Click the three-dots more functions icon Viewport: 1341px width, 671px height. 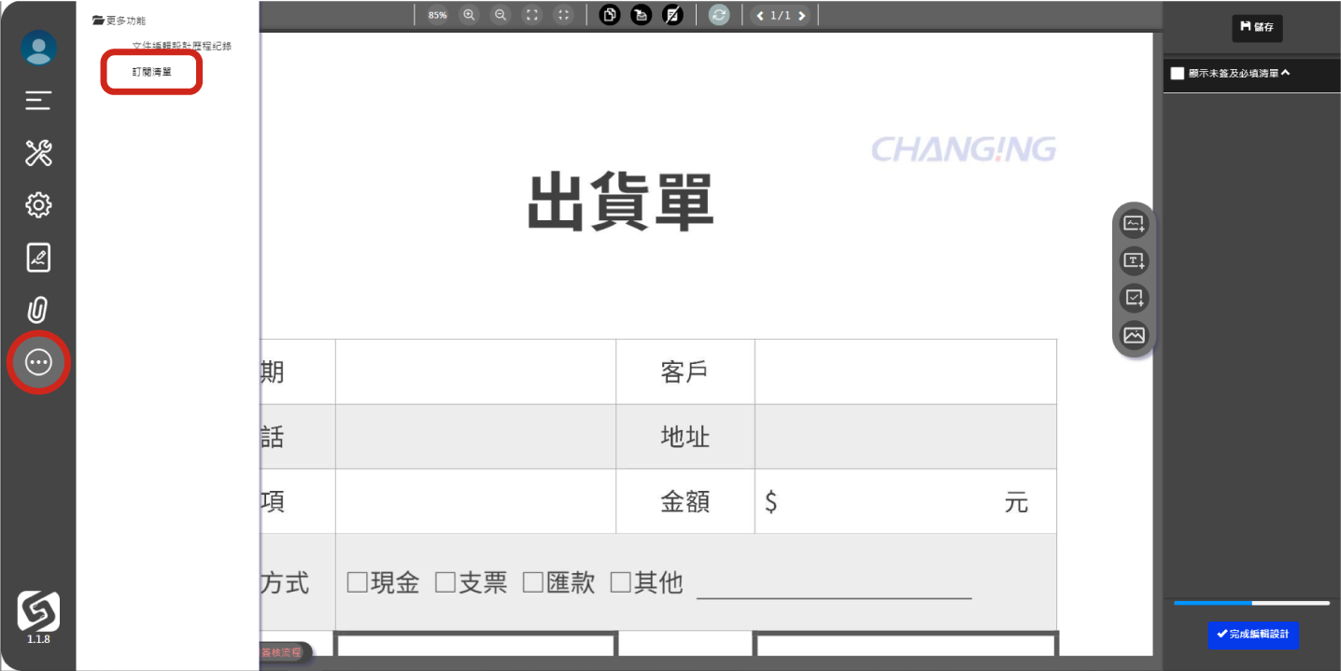point(38,362)
